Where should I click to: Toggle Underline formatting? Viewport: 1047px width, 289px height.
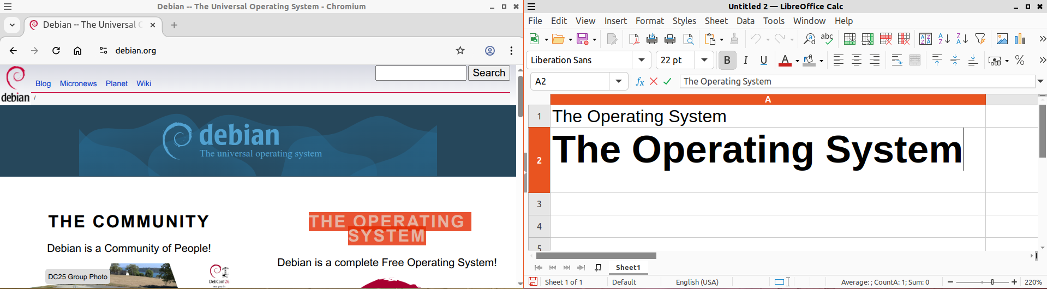tap(764, 61)
